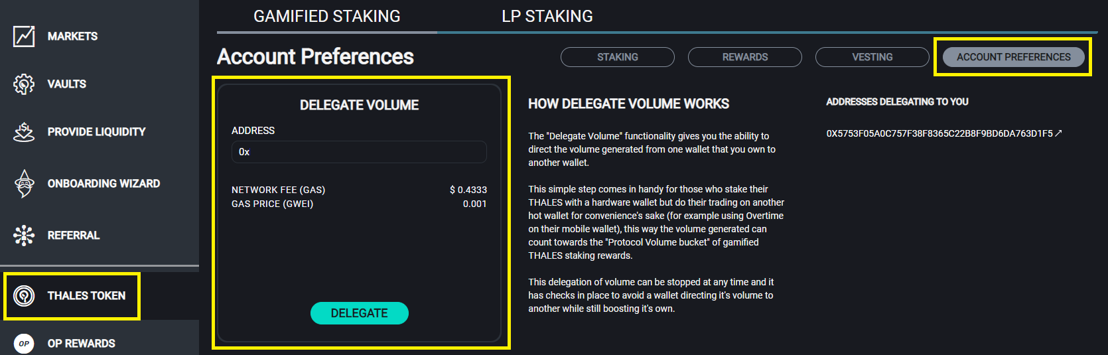Open Provide Liquidity from the sidebar
Screen dimensions: 1108x355
click(96, 132)
